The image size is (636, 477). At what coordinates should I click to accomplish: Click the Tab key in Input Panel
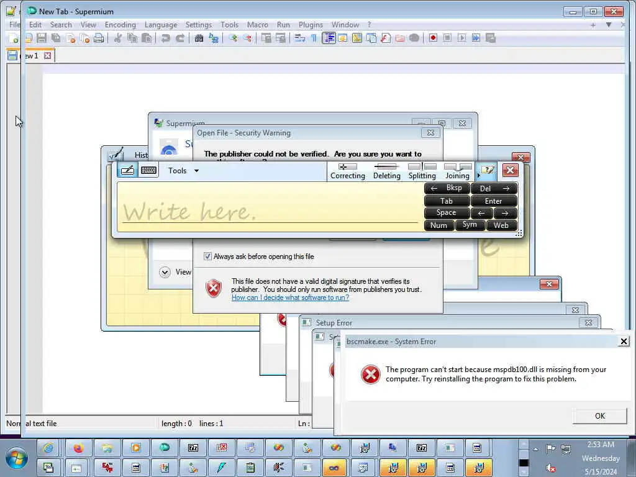(447, 201)
